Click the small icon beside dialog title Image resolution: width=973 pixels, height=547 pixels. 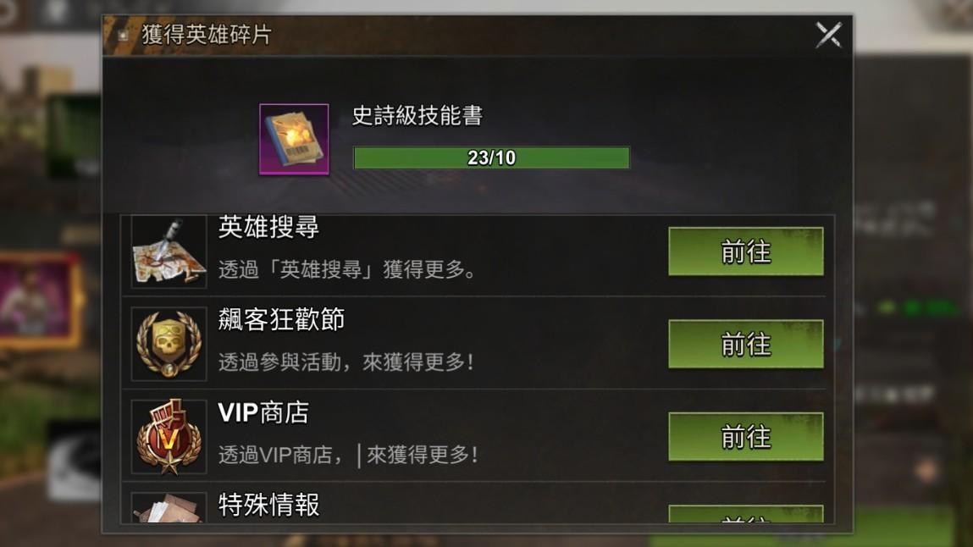[123, 35]
